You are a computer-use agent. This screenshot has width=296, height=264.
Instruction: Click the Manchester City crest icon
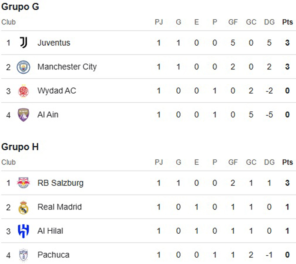click(23, 67)
